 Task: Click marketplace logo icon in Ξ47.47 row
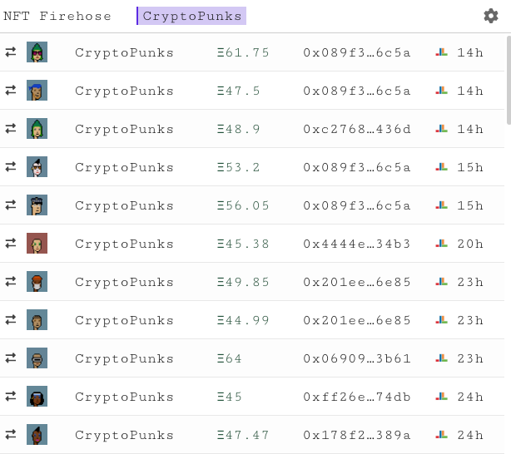(x=442, y=435)
